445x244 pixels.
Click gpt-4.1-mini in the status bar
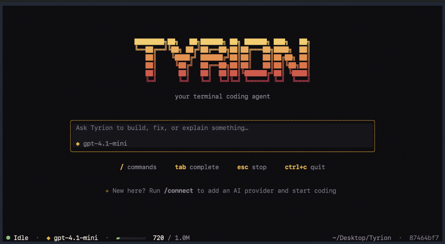pos(76,238)
